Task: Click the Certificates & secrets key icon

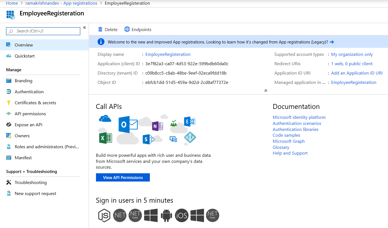Action: 9,103
